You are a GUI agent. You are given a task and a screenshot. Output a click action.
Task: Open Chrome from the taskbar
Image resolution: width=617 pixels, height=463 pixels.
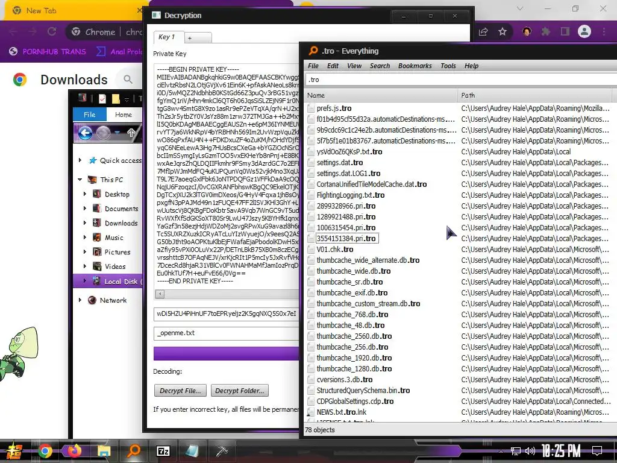45,451
